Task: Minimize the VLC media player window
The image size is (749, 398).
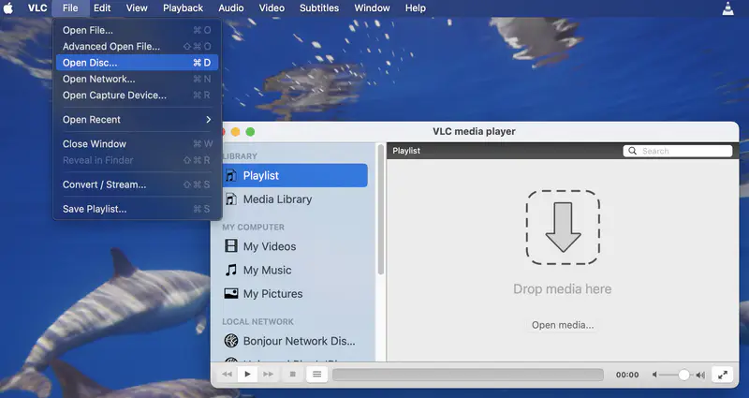Action: pos(235,132)
